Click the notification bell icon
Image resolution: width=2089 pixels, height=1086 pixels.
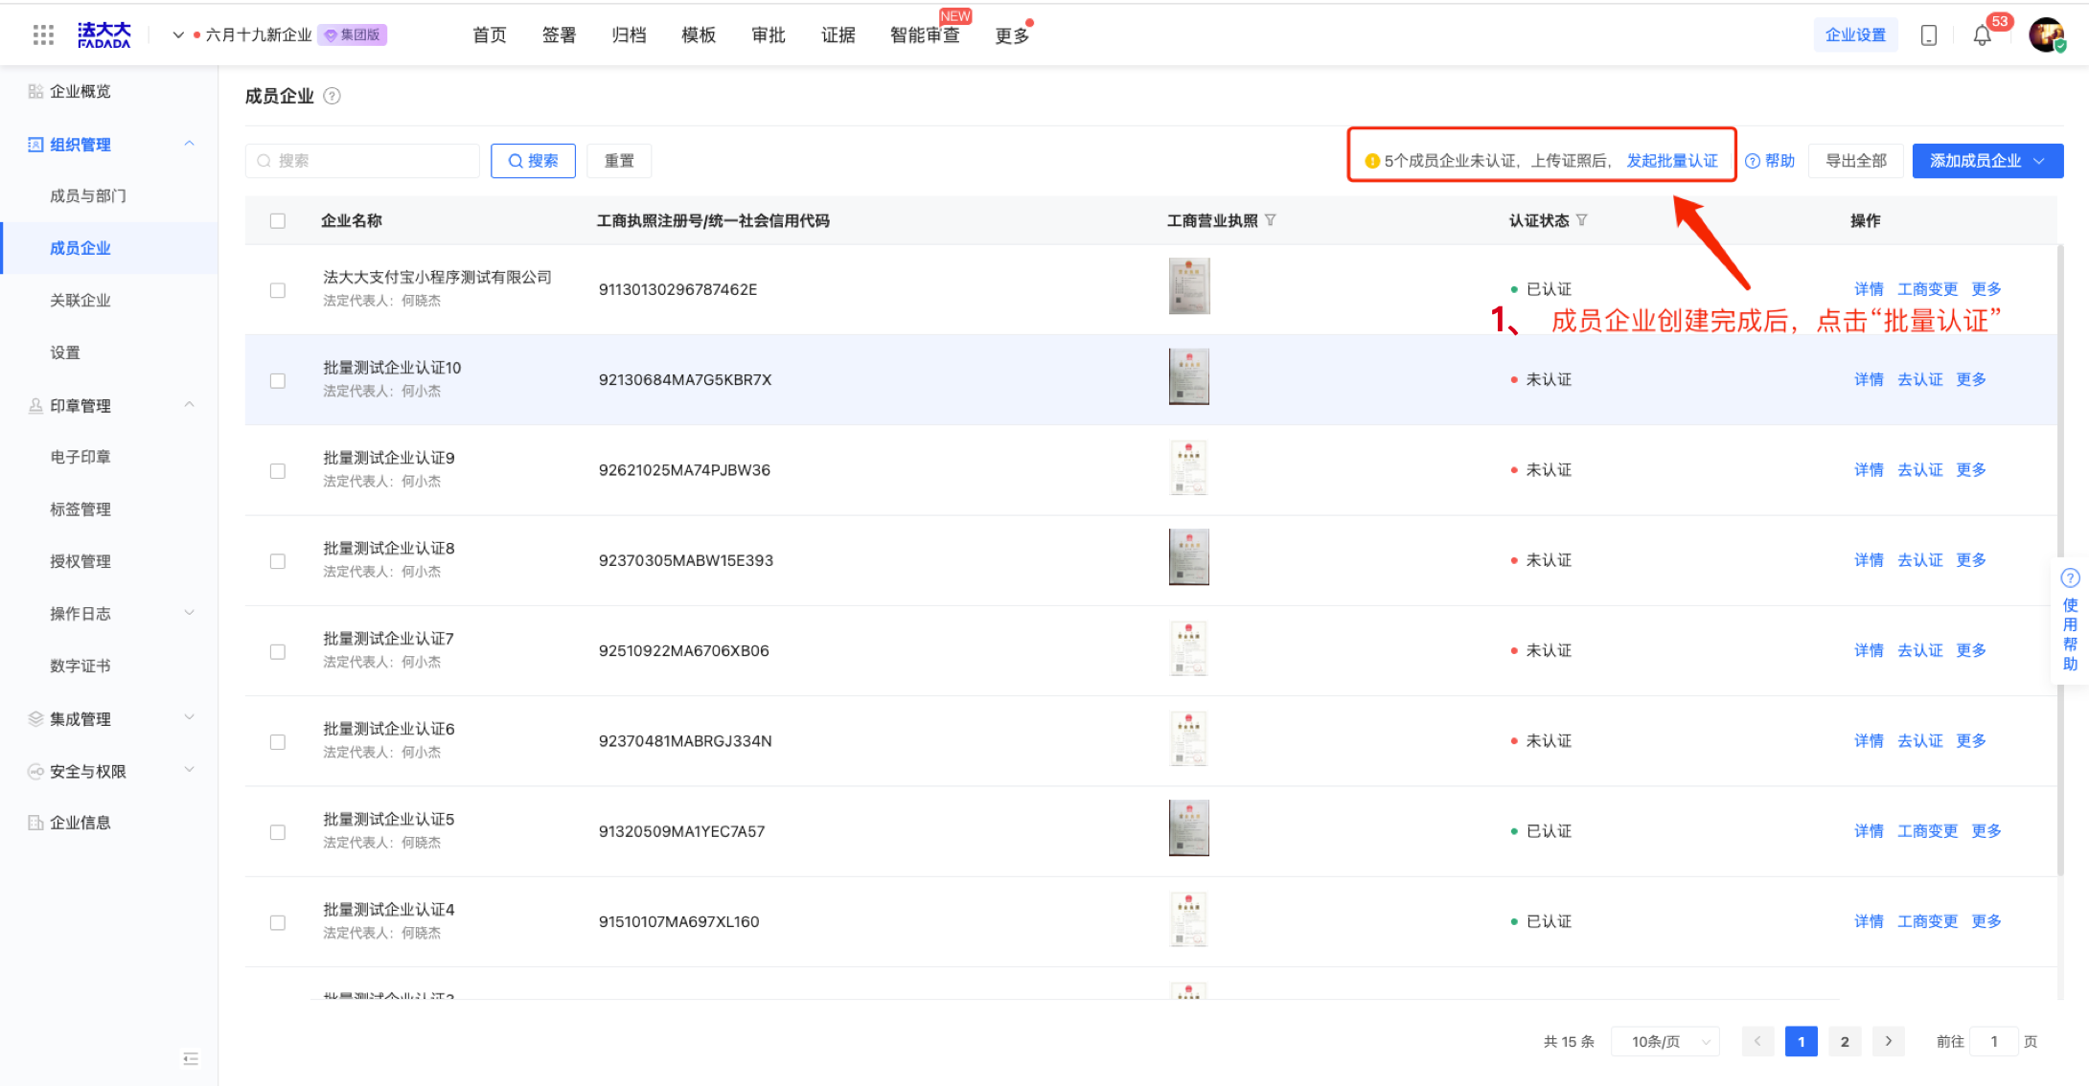click(x=1982, y=35)
